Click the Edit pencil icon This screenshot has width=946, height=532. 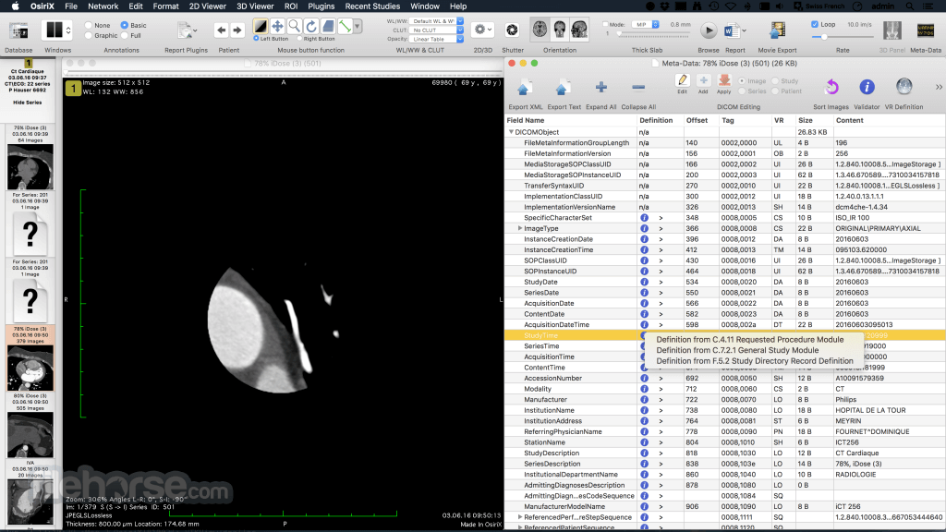coord(682,81)
